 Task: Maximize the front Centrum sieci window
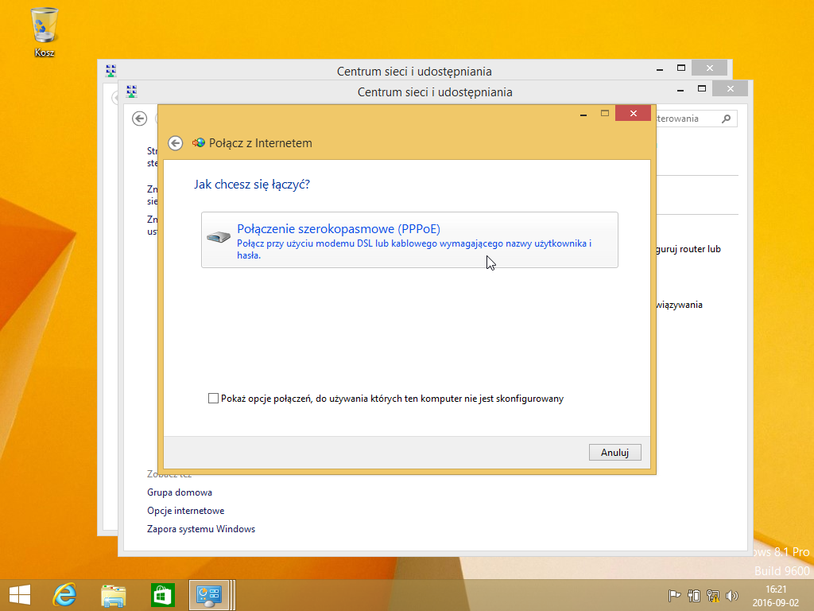[x=702, y=89]
